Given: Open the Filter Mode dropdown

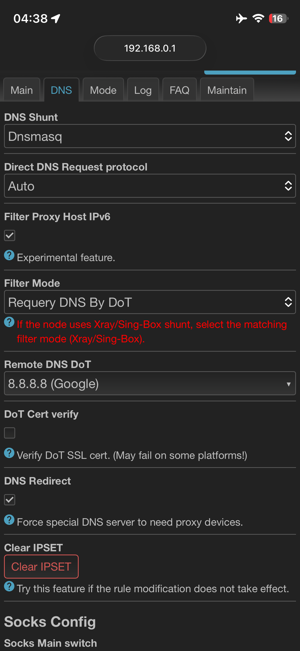Looking at the screenshot, I should point(150,302).
